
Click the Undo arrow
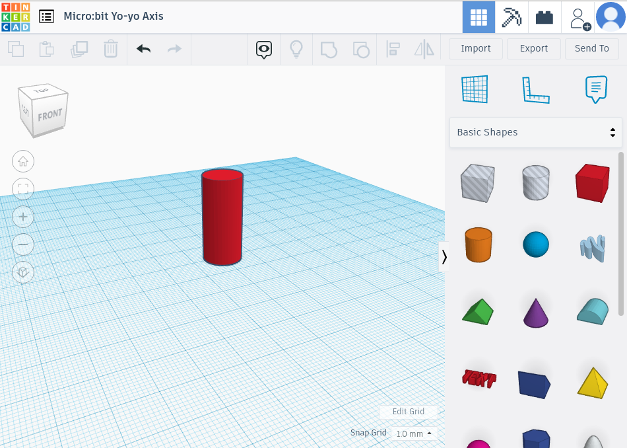(143, 49)
